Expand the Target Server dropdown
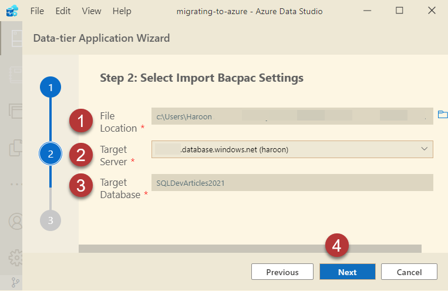This screenshot has width=448, height=291. pyautogui.click(x=292, y=149)
